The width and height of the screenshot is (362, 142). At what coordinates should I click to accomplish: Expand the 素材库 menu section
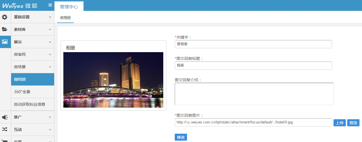point(33,29)
